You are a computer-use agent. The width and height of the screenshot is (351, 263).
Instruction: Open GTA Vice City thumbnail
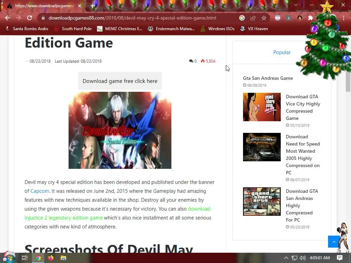262,107
